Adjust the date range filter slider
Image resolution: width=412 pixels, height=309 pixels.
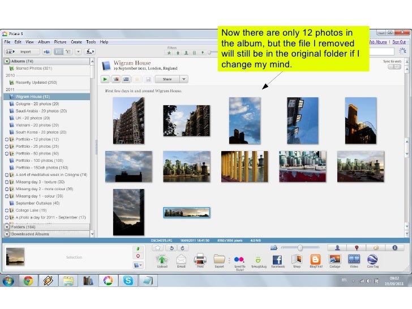[209, 53]
